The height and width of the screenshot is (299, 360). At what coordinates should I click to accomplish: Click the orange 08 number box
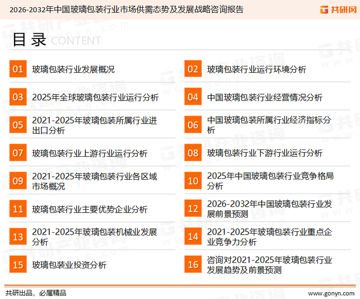[193, 153]
